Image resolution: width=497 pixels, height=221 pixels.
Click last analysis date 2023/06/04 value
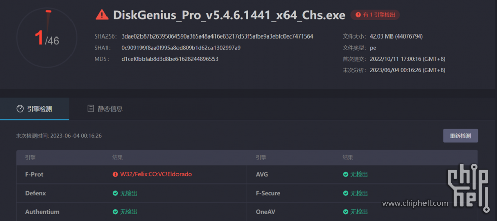pyautogui.click(x=408, y=70)
